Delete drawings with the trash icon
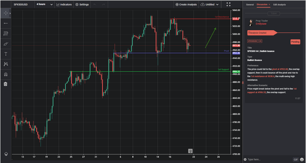This screenshot has width=306, height=163. click(x=6, y=84)
